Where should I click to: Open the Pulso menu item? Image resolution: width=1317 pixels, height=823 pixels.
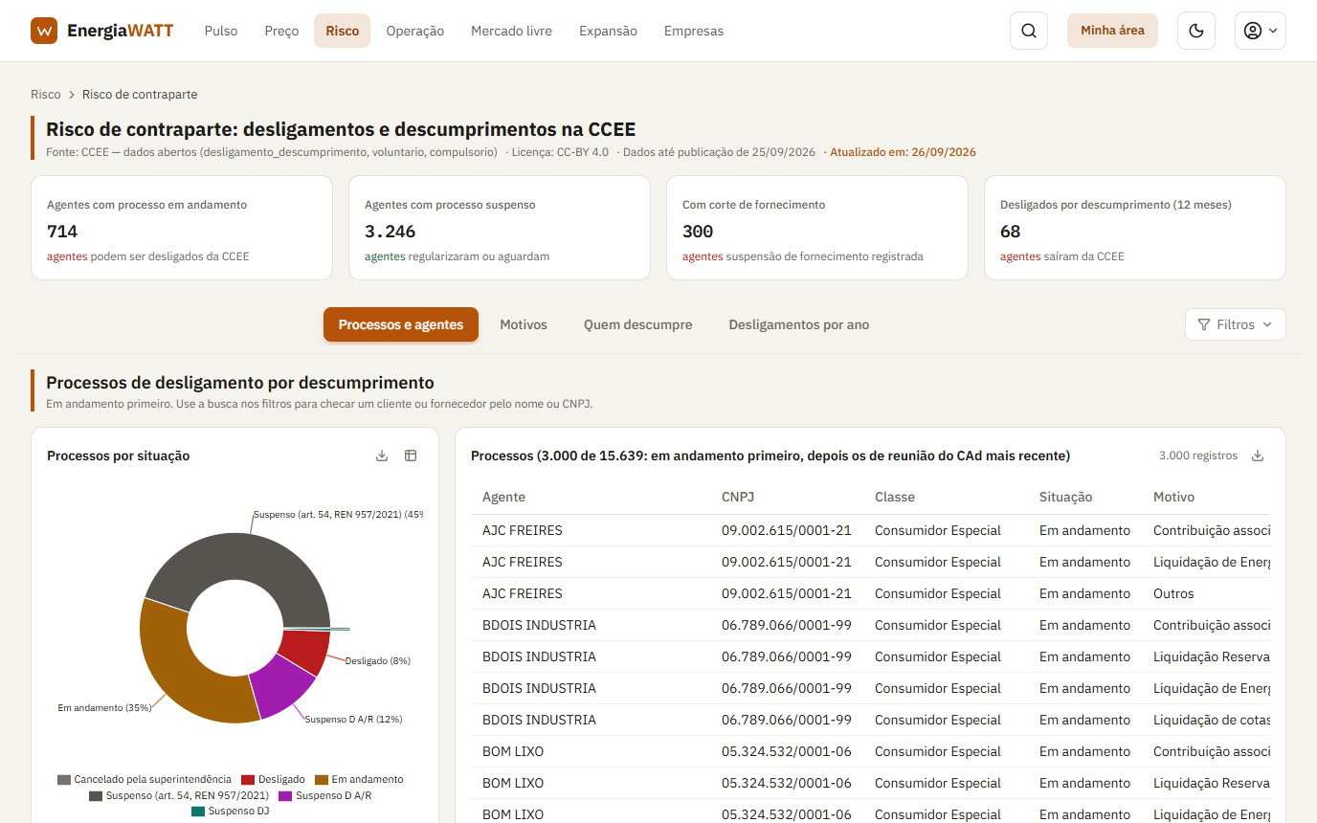click(x=221, y=31)
